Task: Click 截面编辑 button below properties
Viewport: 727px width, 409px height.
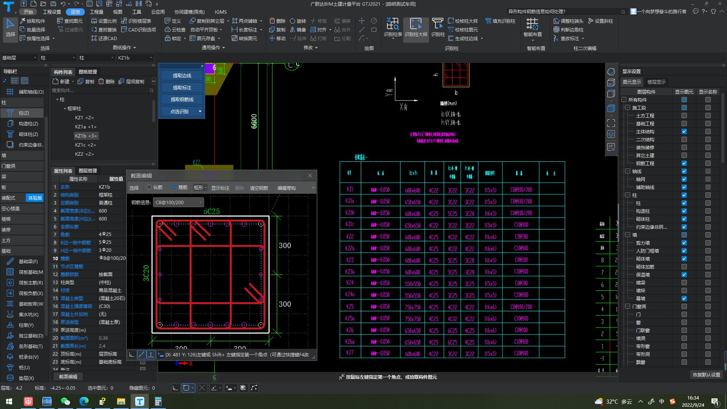Action: 68,376
